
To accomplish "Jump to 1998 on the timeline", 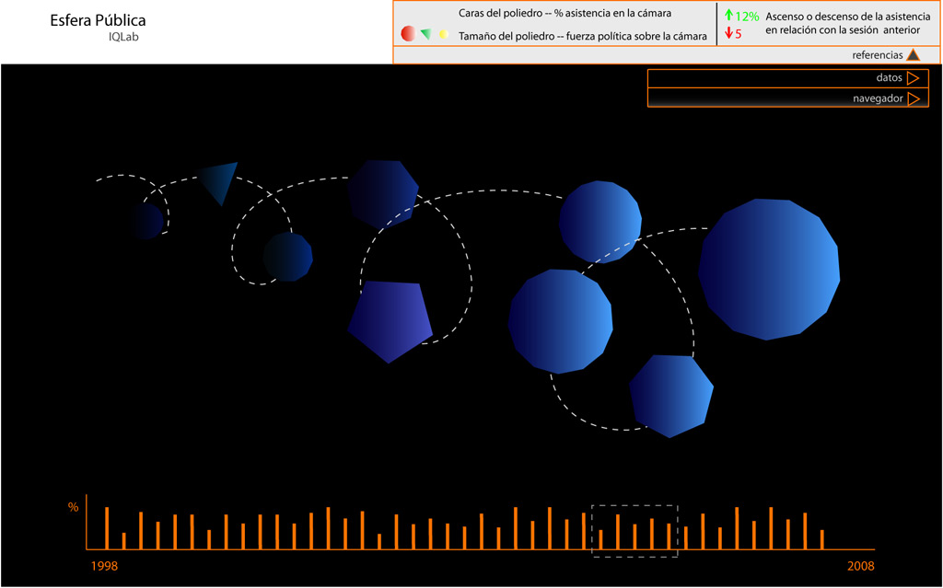I will pyautogui.click(x=104, y=565).
